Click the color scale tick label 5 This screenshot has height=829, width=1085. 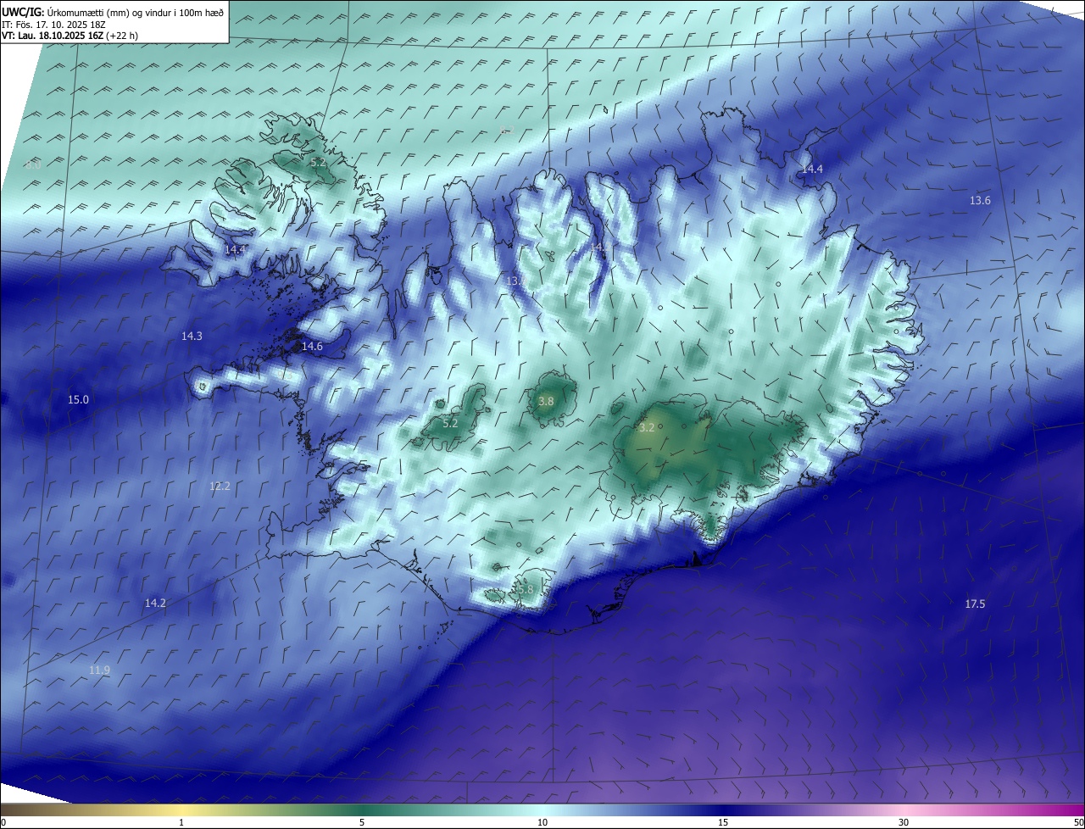(x=362, y=822)
